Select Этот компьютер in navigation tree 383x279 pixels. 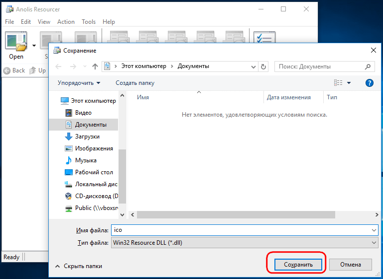click(88, 101)
